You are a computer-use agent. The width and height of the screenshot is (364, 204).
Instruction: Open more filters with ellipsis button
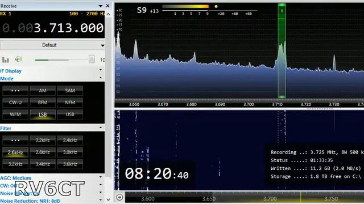pyautogui.click(x=15, y=141)
